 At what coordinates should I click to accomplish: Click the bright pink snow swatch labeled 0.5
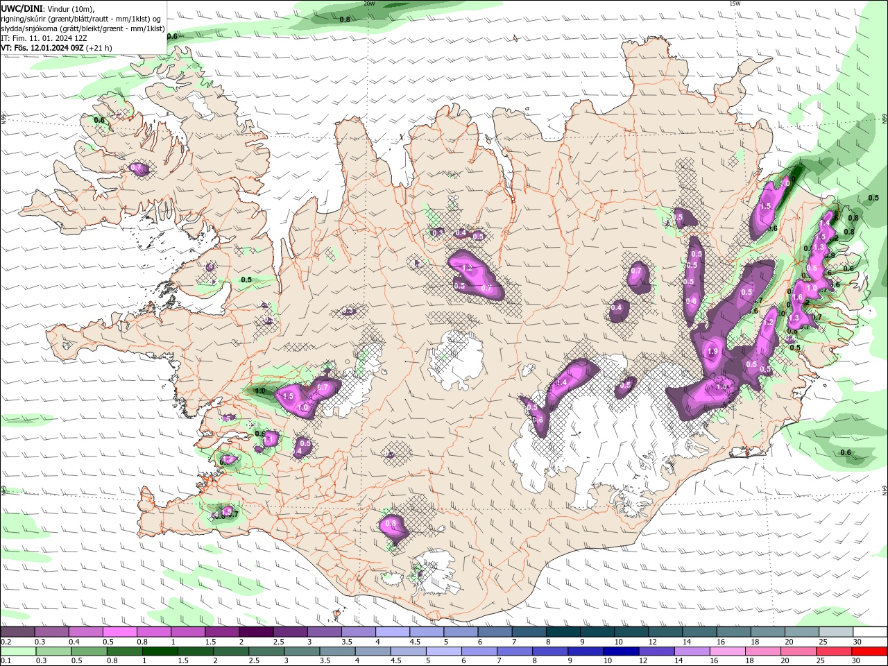point(119,632)
